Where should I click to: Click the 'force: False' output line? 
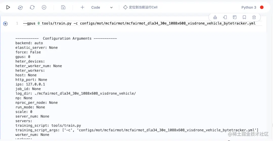click(x=28, y=52)
